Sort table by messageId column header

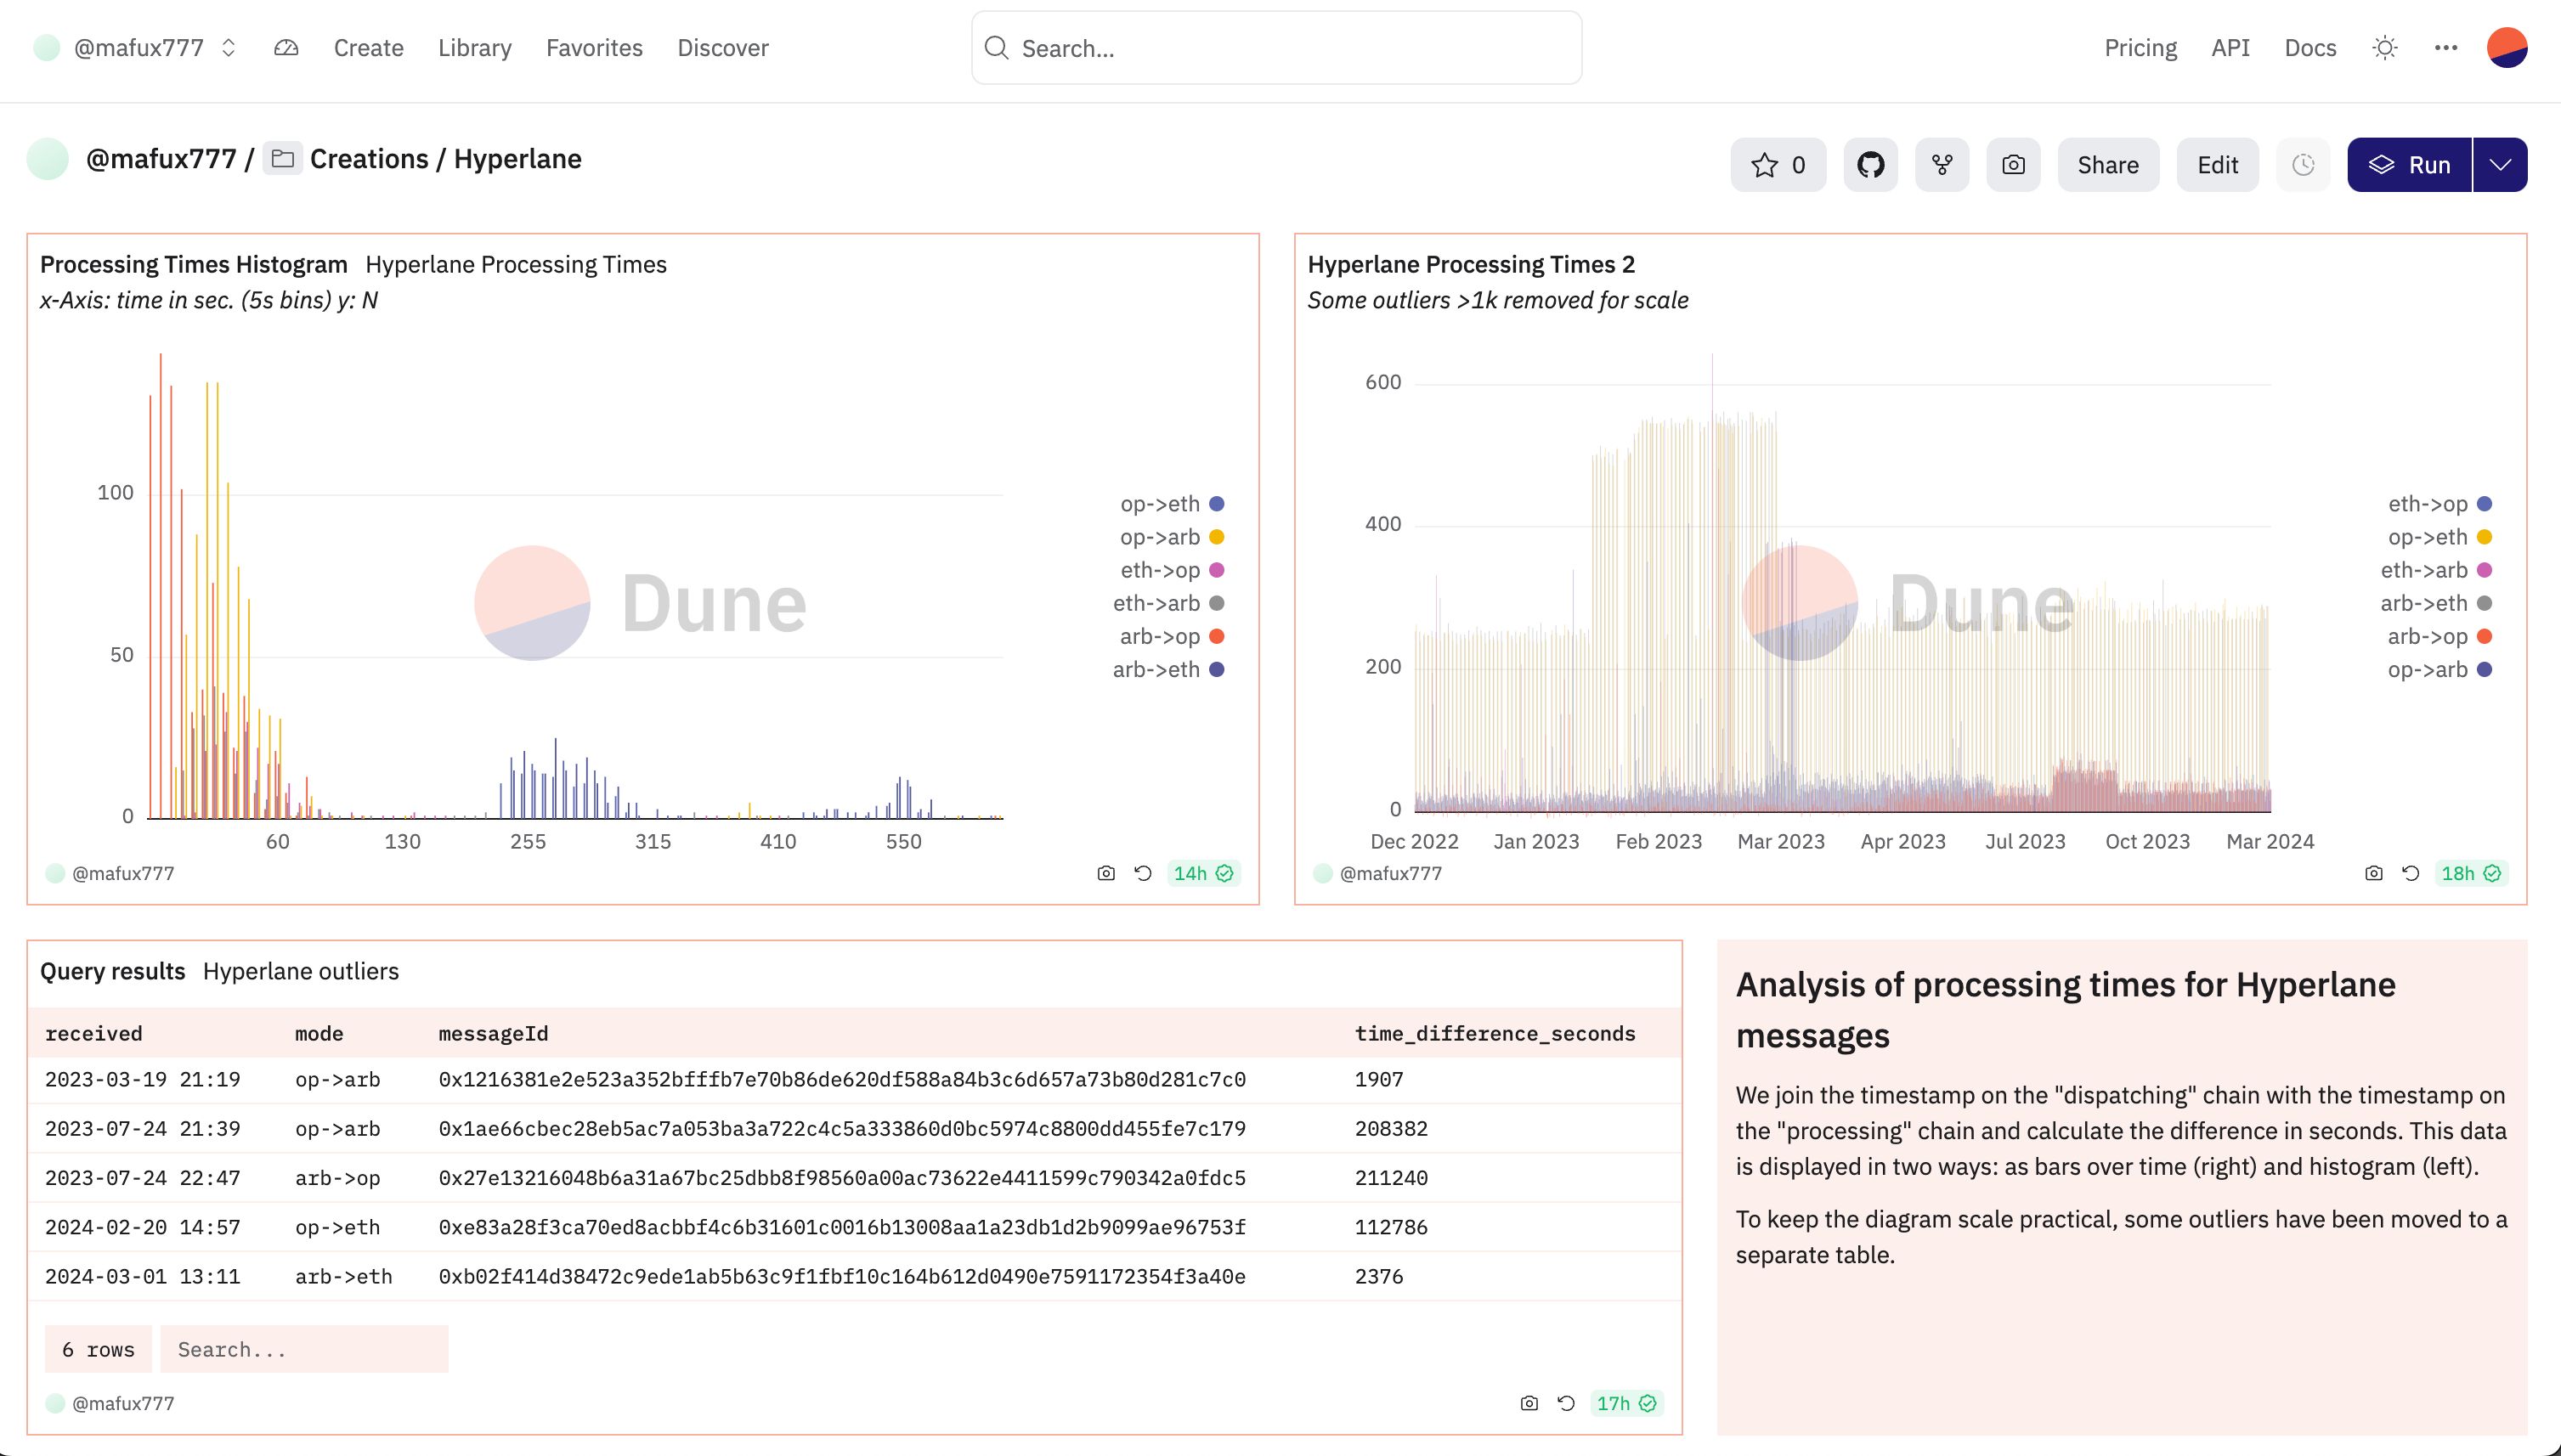pyautogui.click(x=493, y=1034)
